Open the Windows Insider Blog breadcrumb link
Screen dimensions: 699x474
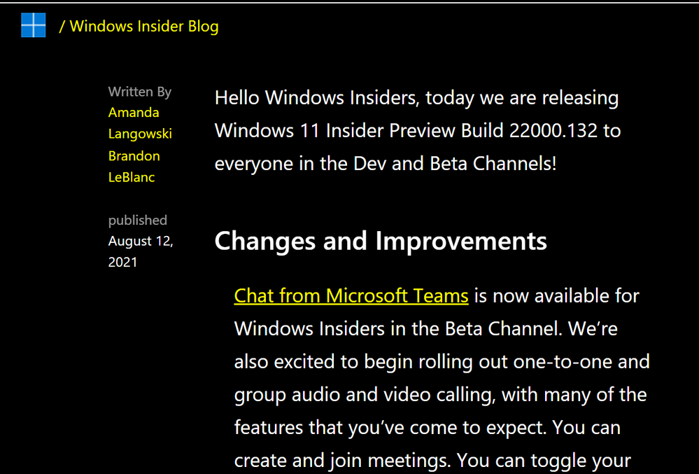tap(144, 27)
